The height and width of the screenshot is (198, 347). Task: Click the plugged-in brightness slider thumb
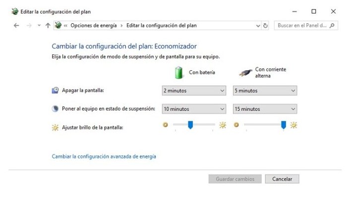284,125
